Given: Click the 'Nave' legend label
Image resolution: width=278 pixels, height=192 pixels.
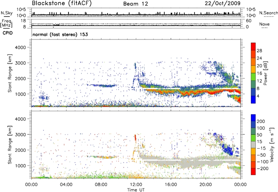Looking at the screenshot, I should click(x=264, y=24).
